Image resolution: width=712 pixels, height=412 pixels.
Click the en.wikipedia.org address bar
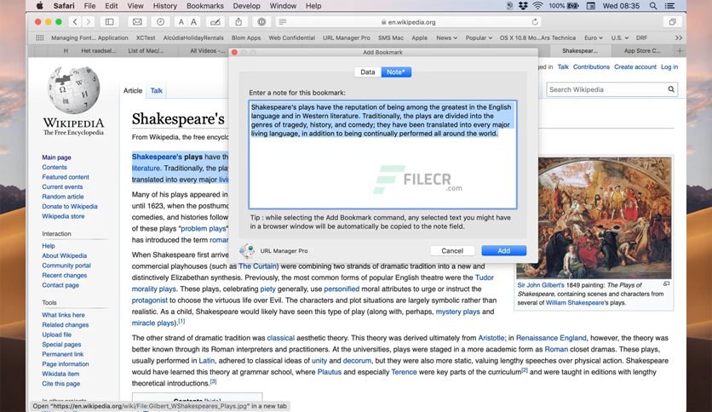408,22
